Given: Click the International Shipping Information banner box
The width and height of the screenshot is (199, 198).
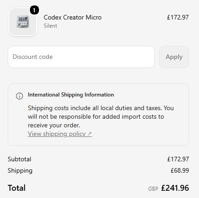Looking at the screenshot, I should point(98,115).
